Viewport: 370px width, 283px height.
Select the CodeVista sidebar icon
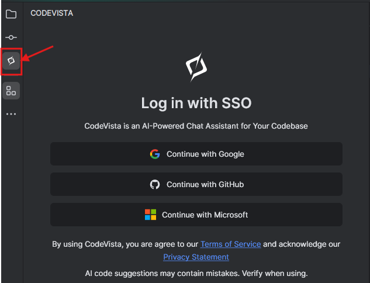click(11, 61)
